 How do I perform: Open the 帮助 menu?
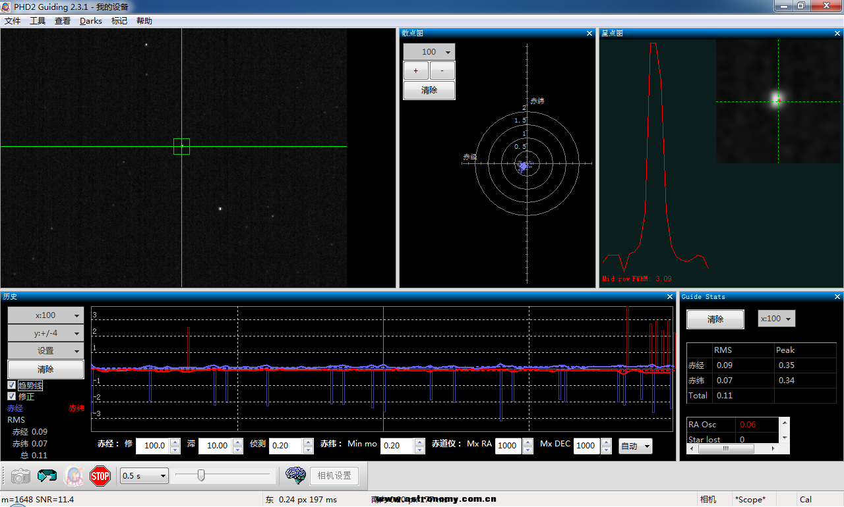coord(144,21)
